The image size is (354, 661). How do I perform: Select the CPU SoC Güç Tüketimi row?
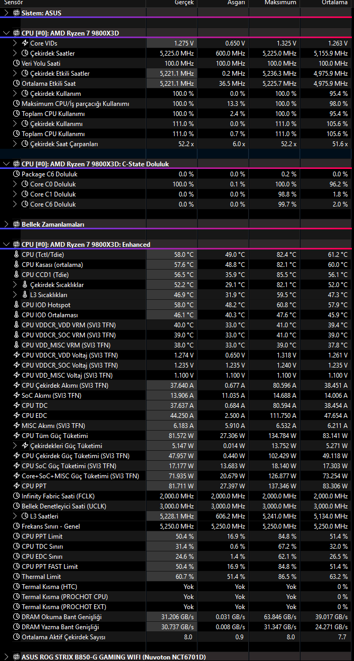tap(176, 466)
